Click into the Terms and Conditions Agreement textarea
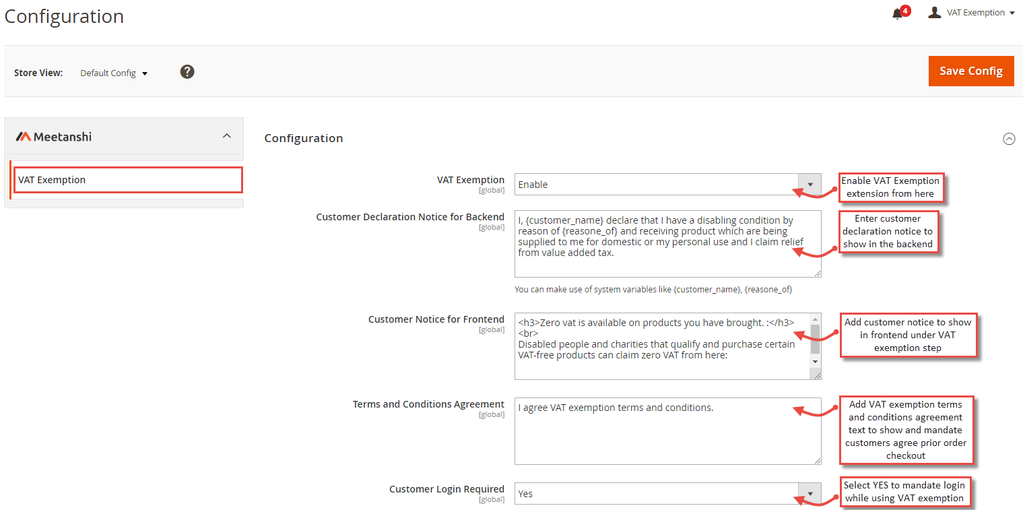Viewport: 1023px width, 510px height. (x=667, y=431)
